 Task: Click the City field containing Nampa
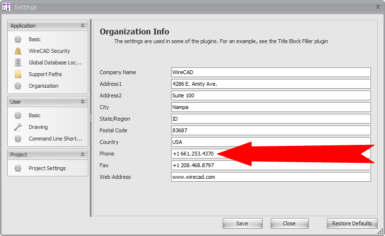coord(271,107)
